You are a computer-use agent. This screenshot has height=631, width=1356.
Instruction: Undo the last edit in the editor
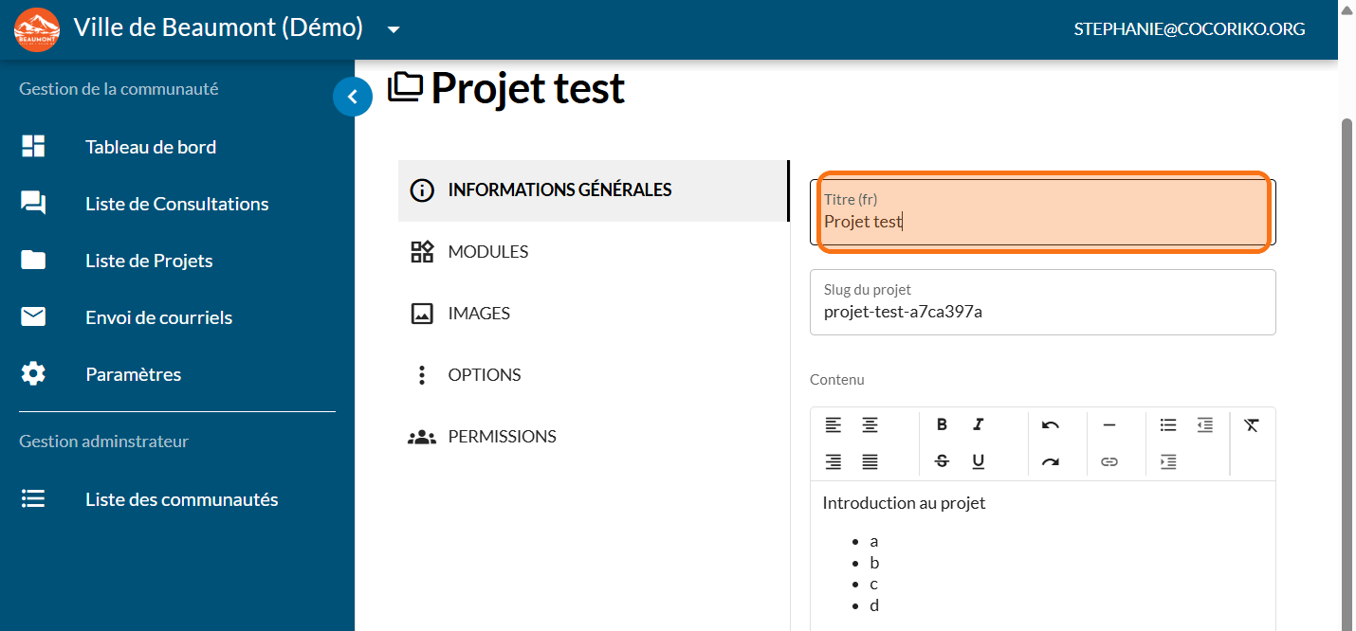point(1050,424)
